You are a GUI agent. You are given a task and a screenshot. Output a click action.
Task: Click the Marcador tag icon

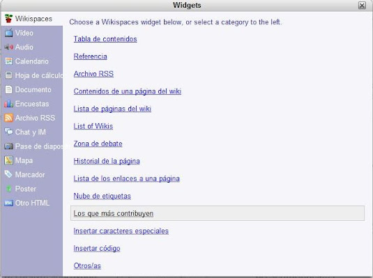(x=8, y=174)
